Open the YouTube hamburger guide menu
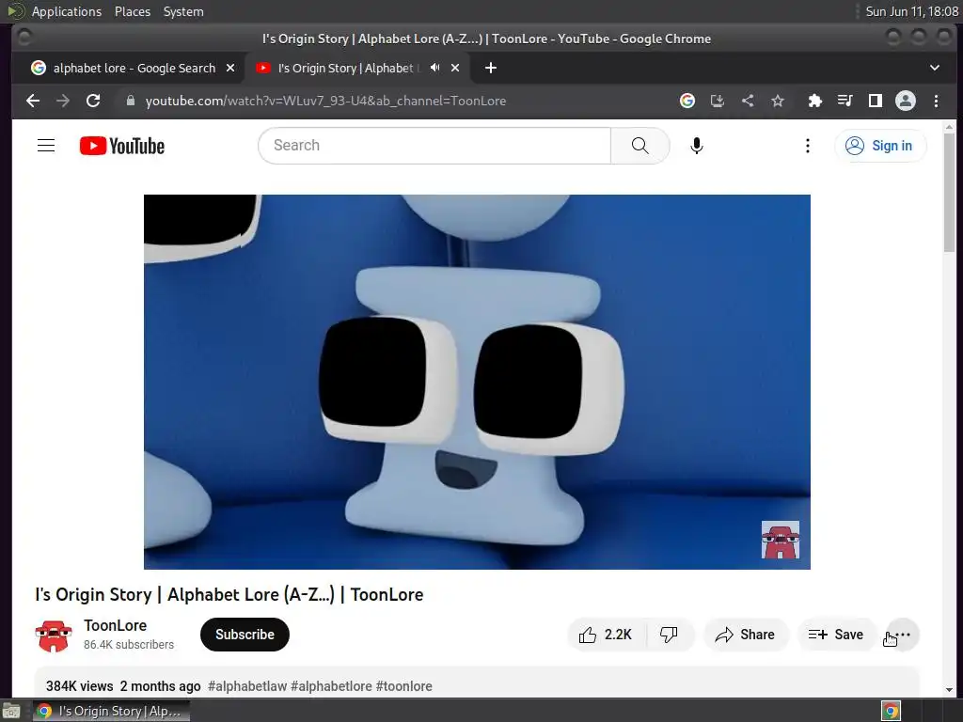 point(46,146)
